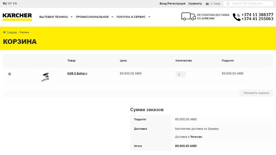
Task: Expand the Профессиональное menu
Action: point(95,17)
